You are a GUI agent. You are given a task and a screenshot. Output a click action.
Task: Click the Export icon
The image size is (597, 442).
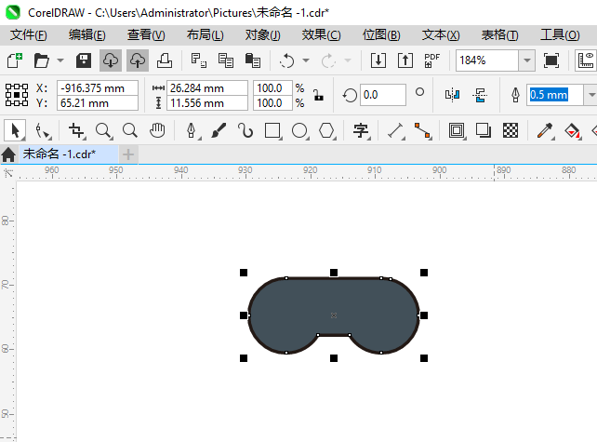pos(405,60)
